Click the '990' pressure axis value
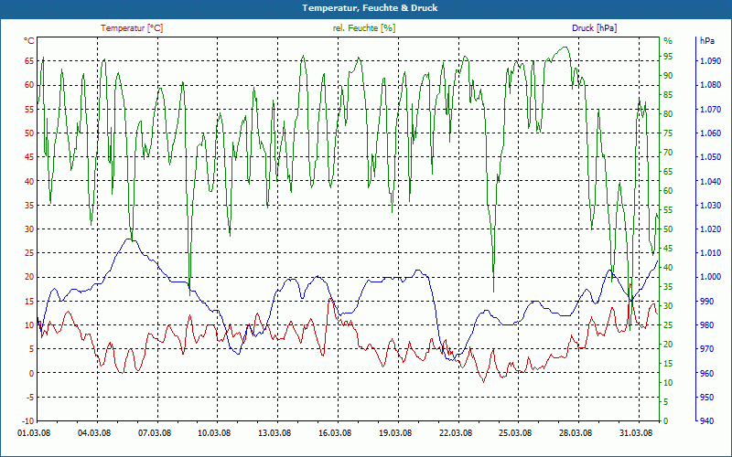The height and width of the screenshot is (457, 732). [x=707, y=302]
